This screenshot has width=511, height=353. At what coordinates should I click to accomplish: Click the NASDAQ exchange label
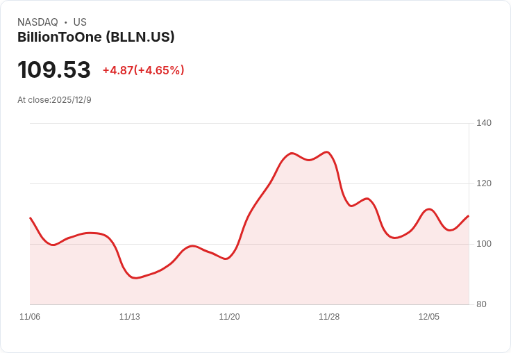point(37,22)
